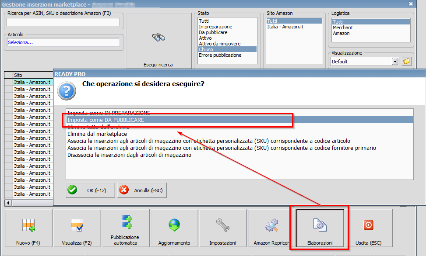Select Amazon in Logistica list
The height and width of the screenshot is (256, 426).
[x=371, y=33]
